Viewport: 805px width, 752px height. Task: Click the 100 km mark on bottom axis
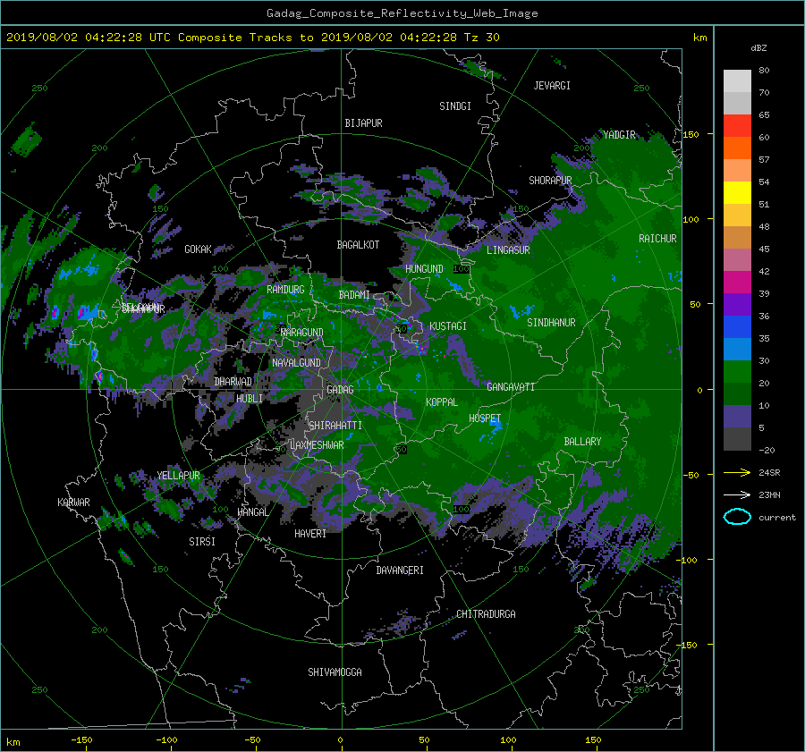(x=508, y=740)
